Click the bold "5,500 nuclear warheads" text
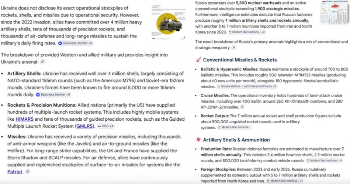 pos(259,3)
